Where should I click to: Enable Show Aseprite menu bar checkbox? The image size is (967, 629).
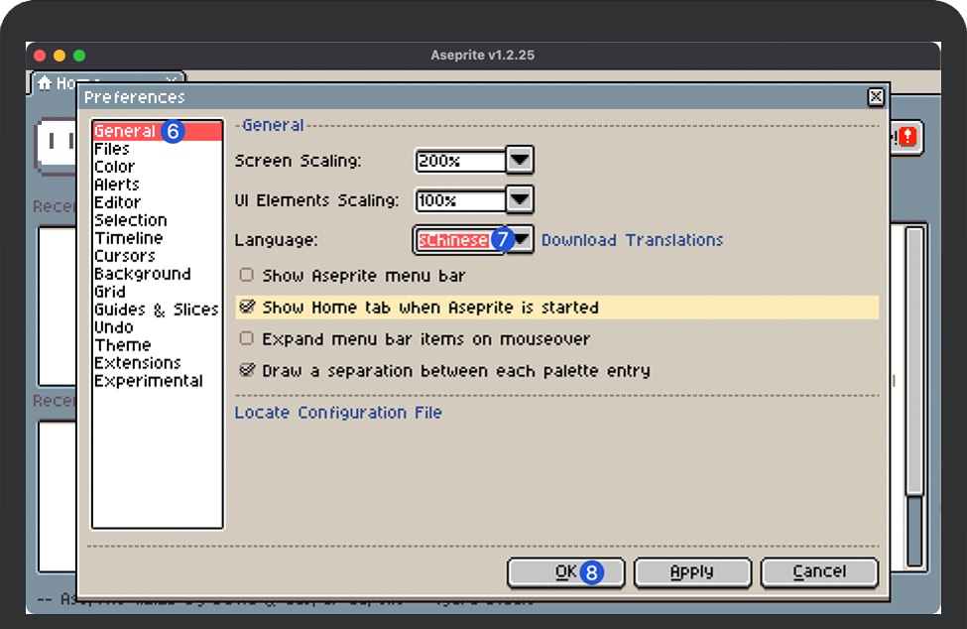point(247,275)
